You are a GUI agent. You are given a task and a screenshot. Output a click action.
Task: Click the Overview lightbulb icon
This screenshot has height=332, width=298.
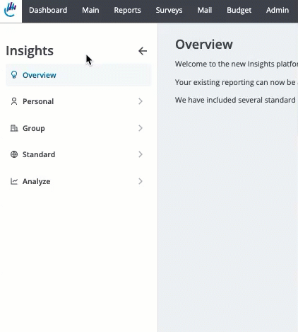point(14,75)
